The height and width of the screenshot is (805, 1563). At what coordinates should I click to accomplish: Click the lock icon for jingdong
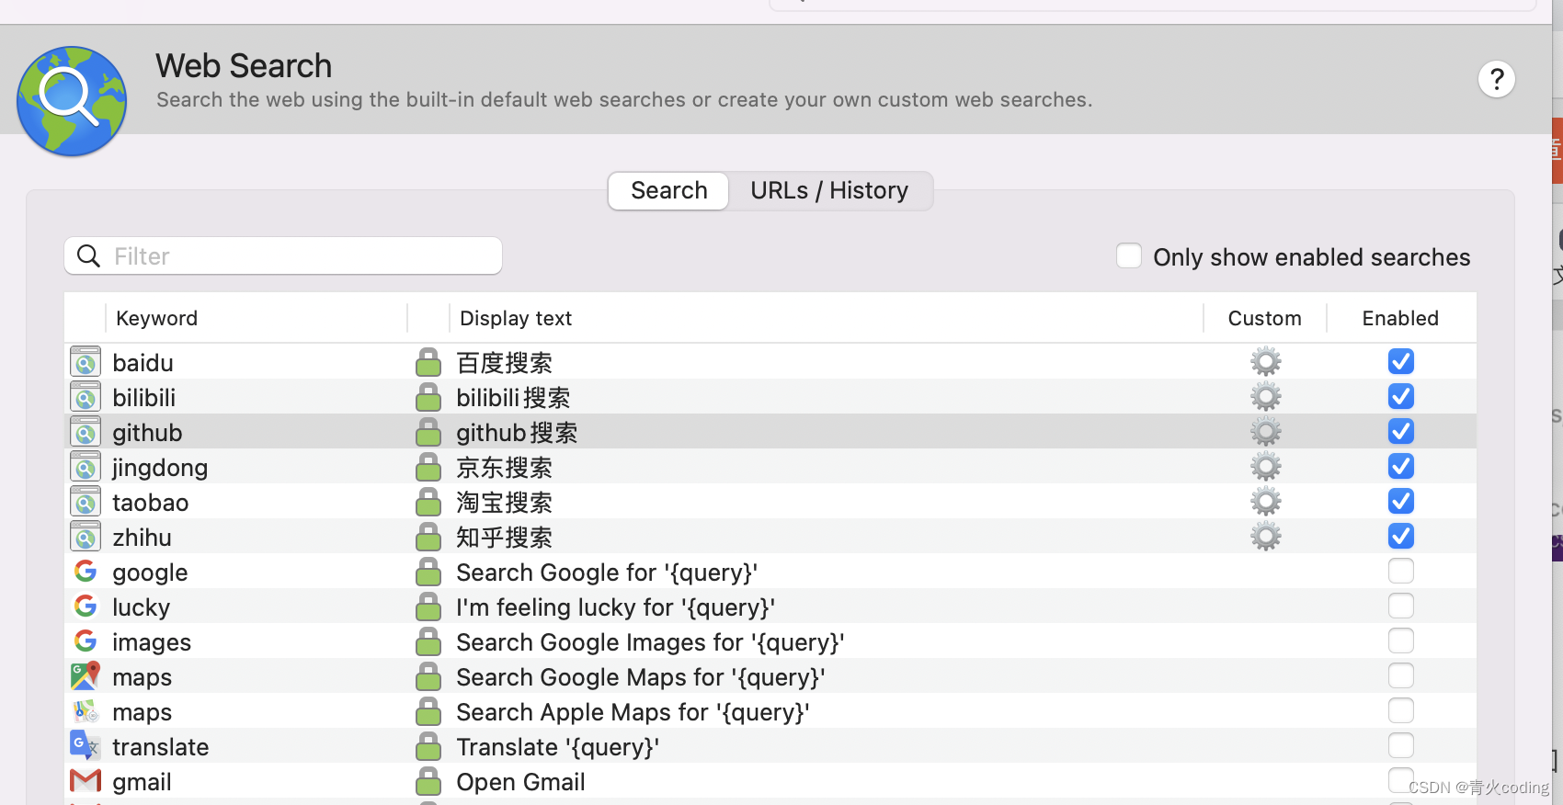(x=428, y=467)
